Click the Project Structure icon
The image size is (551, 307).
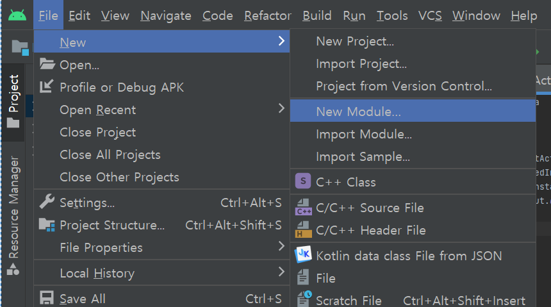[x=47, y=225]
